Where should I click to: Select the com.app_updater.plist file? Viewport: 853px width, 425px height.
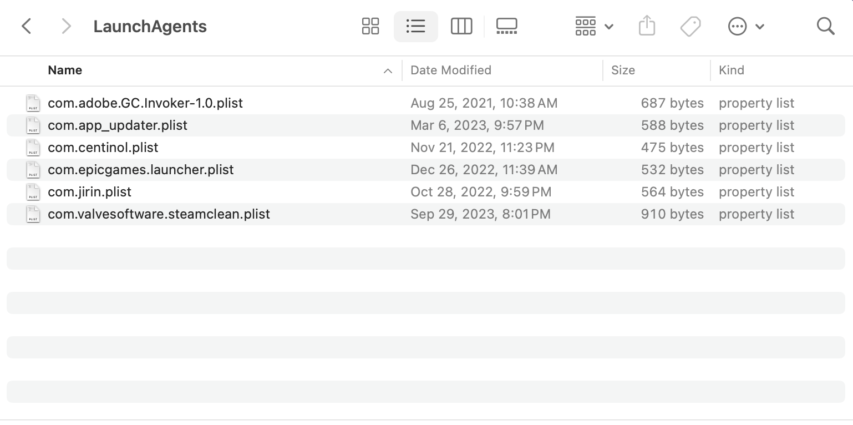pyautogui.click(x=118, y=125)
